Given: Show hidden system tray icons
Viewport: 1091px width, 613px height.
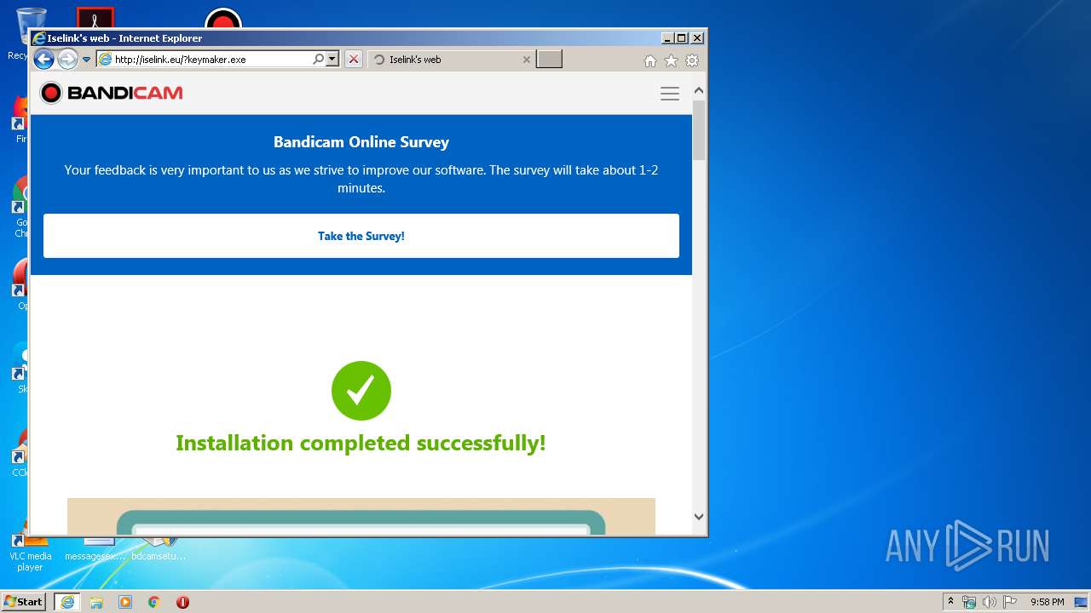Looking at the screenshot, I should tap(950, 602).
